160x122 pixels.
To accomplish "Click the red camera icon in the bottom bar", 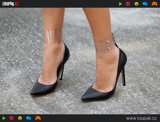I will 12,118.
